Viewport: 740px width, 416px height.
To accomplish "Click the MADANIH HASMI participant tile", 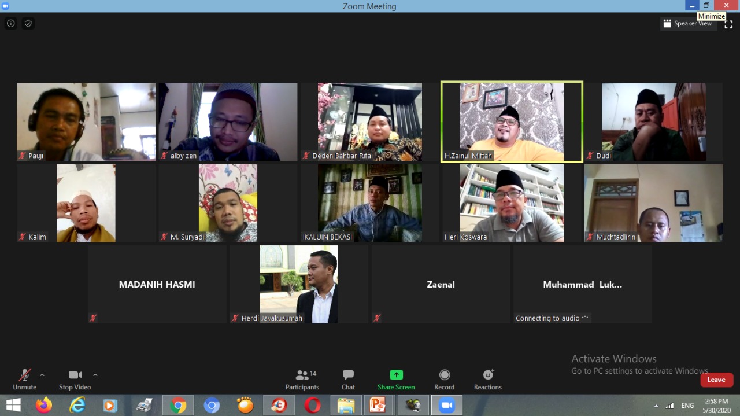I will (x=157, y=284).
